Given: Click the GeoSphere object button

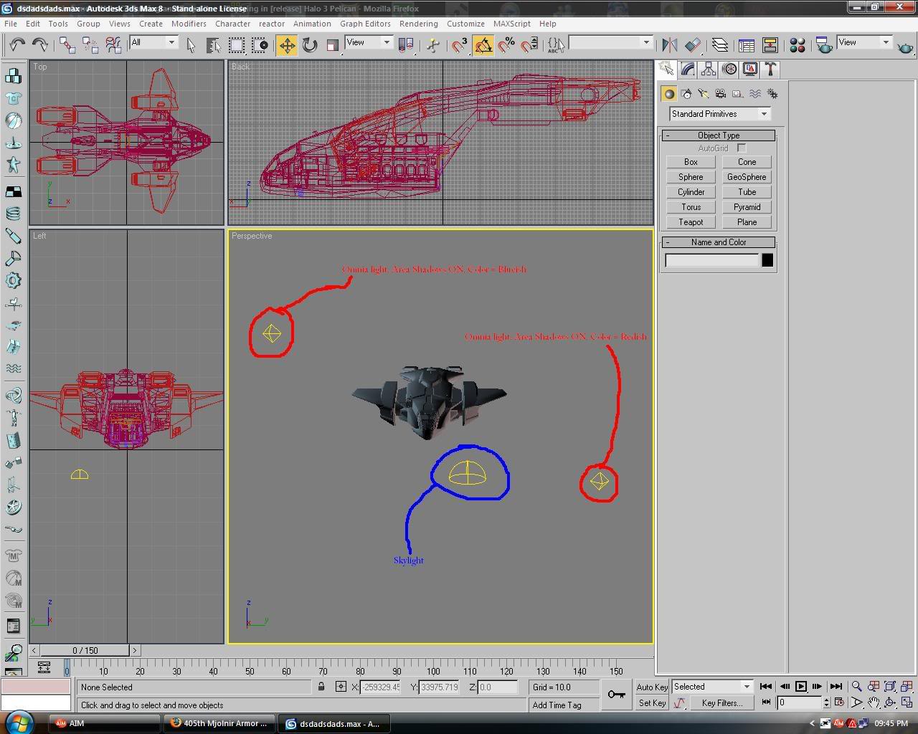Looking at the screenshot, I should (747, 177).
